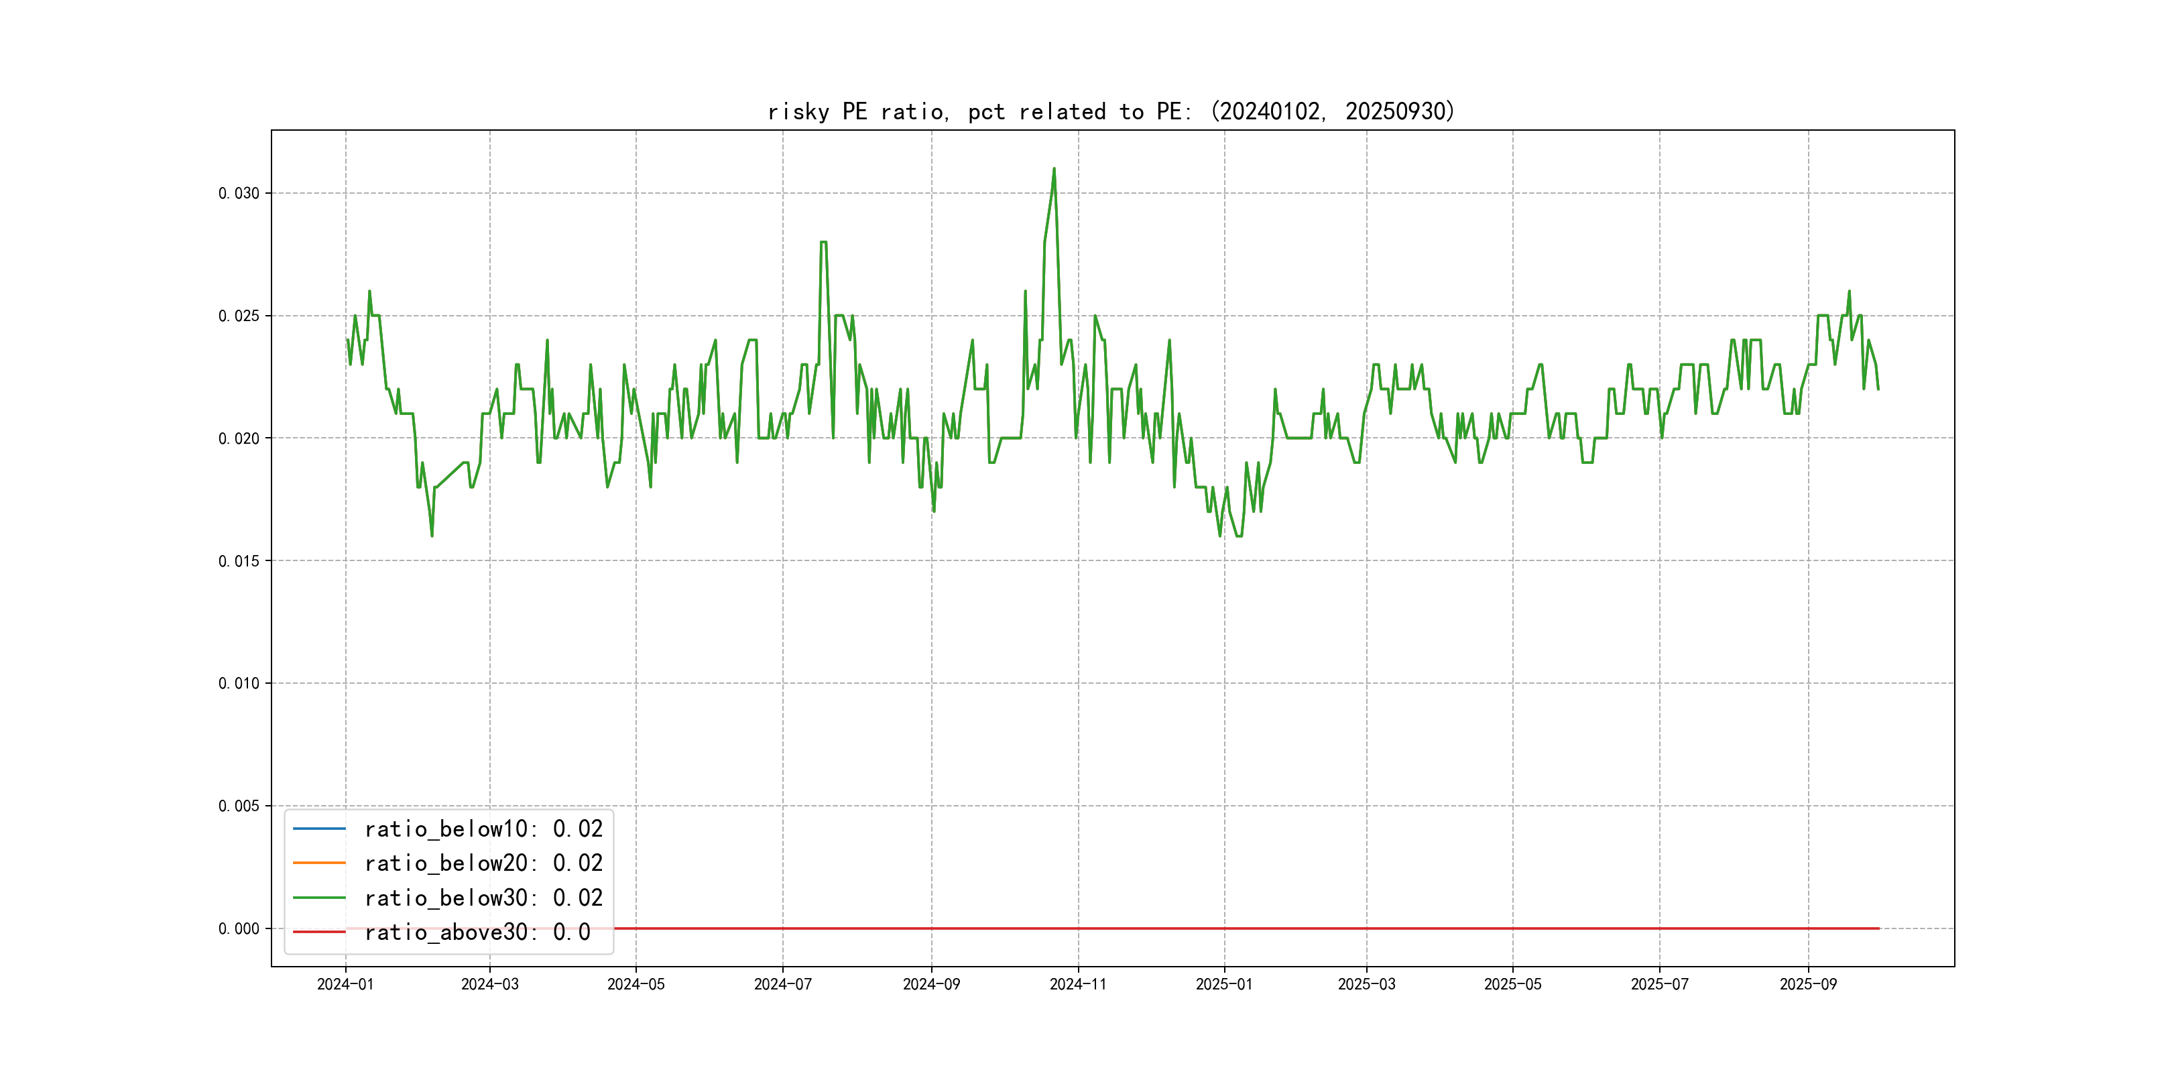Screen dimensions: 2172x1086
Task: Click the blue ratio_below10 legend line
Action: [318, 829]
